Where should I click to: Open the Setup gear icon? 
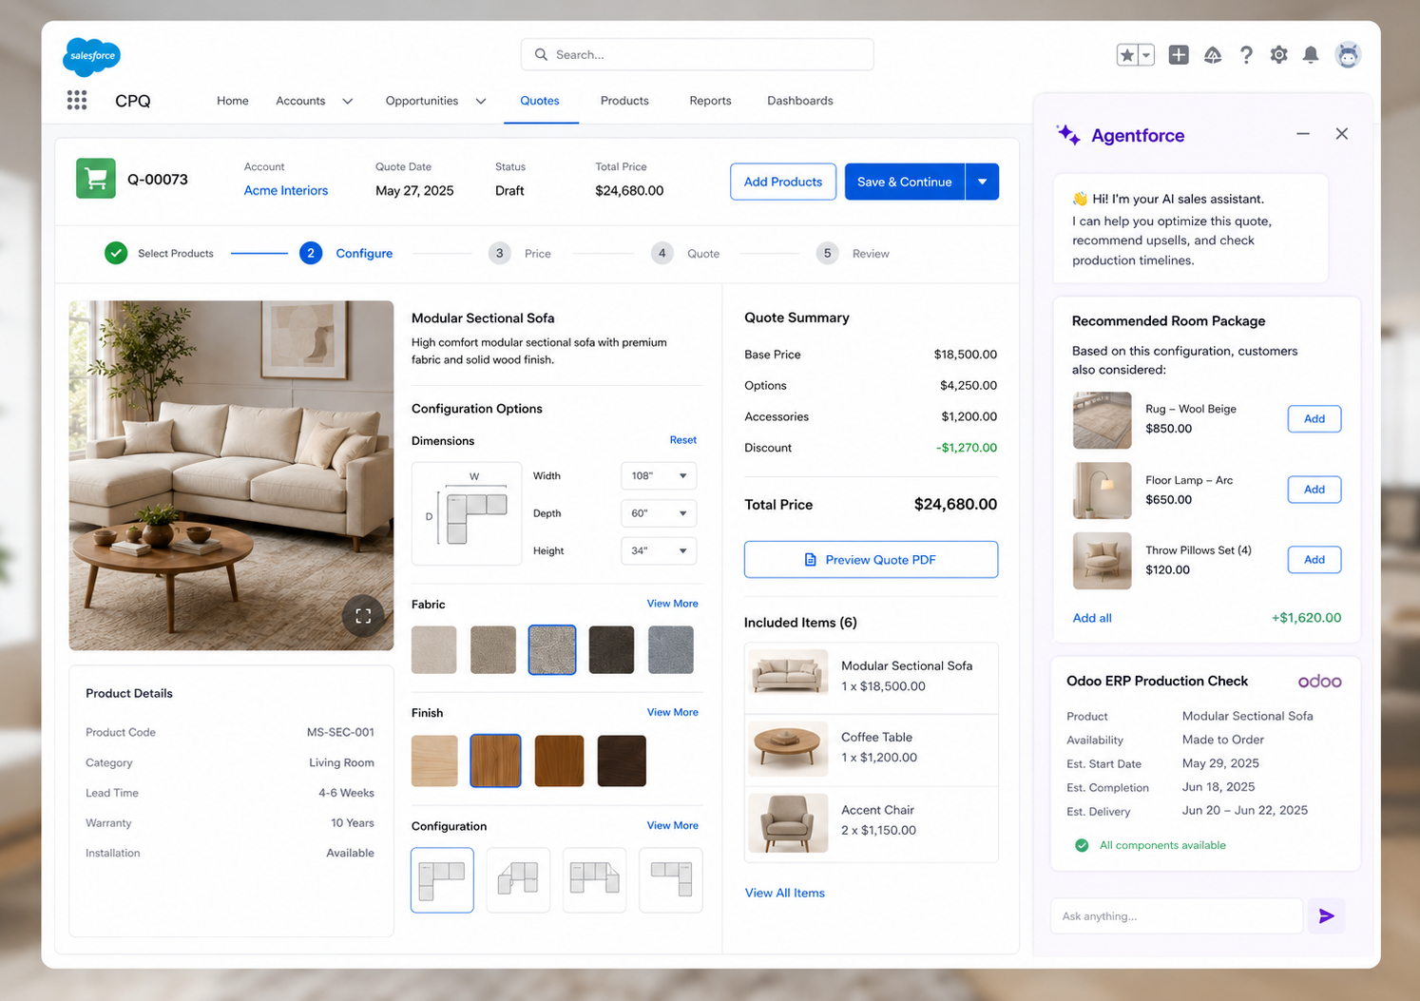[1279, 55]
